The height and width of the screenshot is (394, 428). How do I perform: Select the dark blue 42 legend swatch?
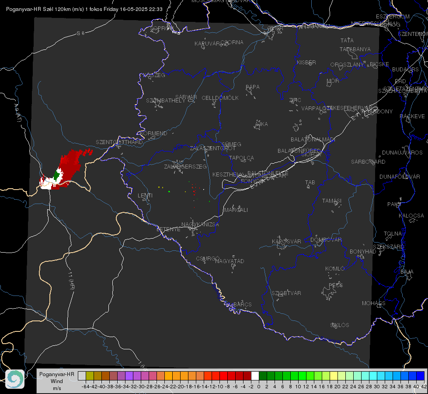tap(421, 376)
